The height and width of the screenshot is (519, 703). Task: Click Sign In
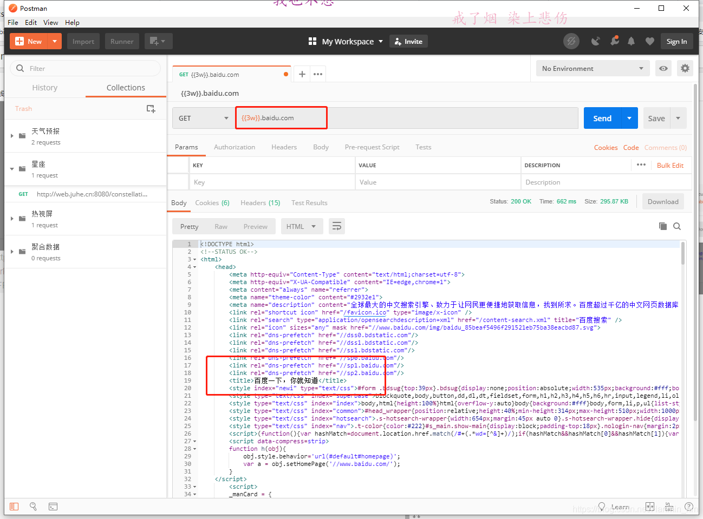pos(676,41)
